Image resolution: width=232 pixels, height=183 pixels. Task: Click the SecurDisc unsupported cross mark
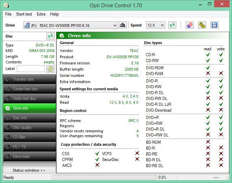(137, 159)
